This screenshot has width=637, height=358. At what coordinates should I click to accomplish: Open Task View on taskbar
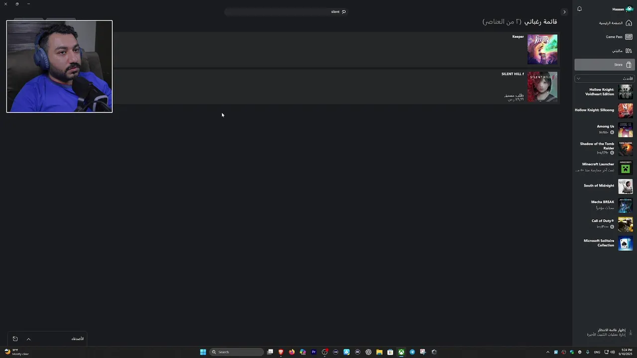[x=270, y=352]
